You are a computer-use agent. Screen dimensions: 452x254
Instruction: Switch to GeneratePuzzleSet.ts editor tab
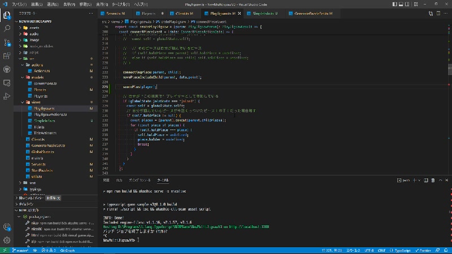point(313,14)
